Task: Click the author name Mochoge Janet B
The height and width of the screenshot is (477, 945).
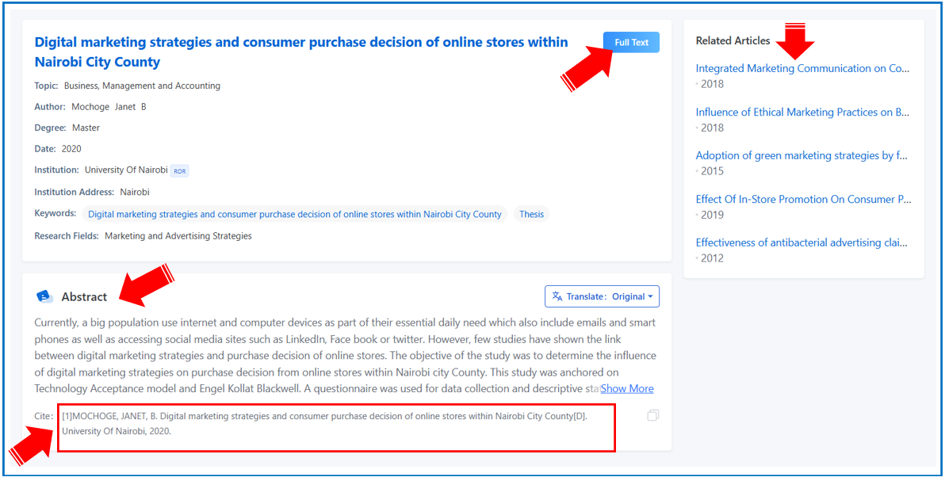Action: (109, 107)
